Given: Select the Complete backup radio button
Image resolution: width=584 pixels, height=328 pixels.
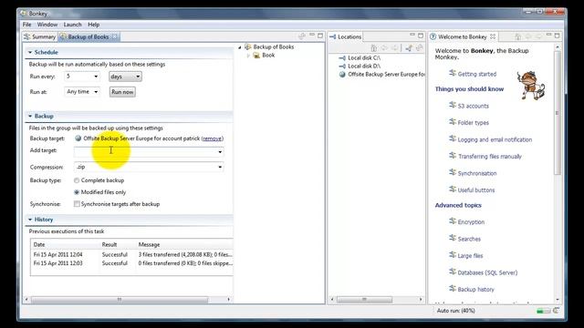Looking at the screenshot, I should 77,180.
